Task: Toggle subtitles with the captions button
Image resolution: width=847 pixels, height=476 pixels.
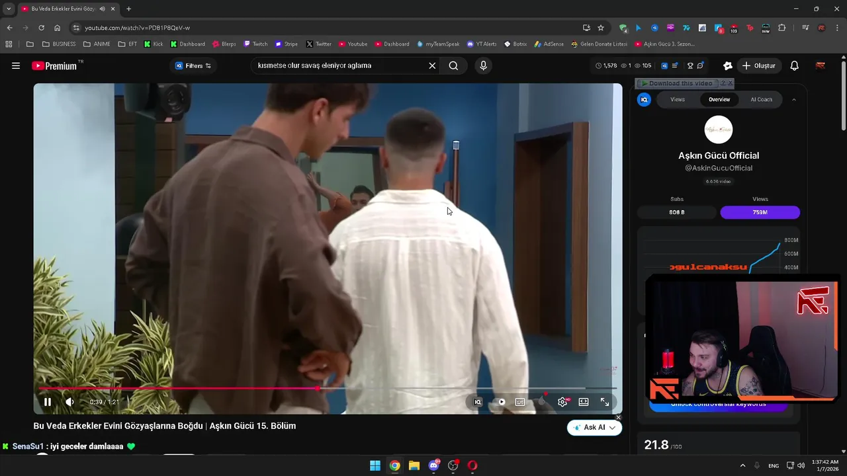Action: click(520, 402)
